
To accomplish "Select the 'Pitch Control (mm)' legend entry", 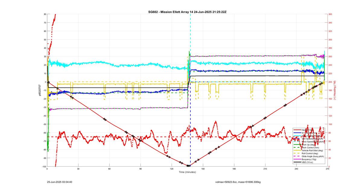I will coord(310,148).
